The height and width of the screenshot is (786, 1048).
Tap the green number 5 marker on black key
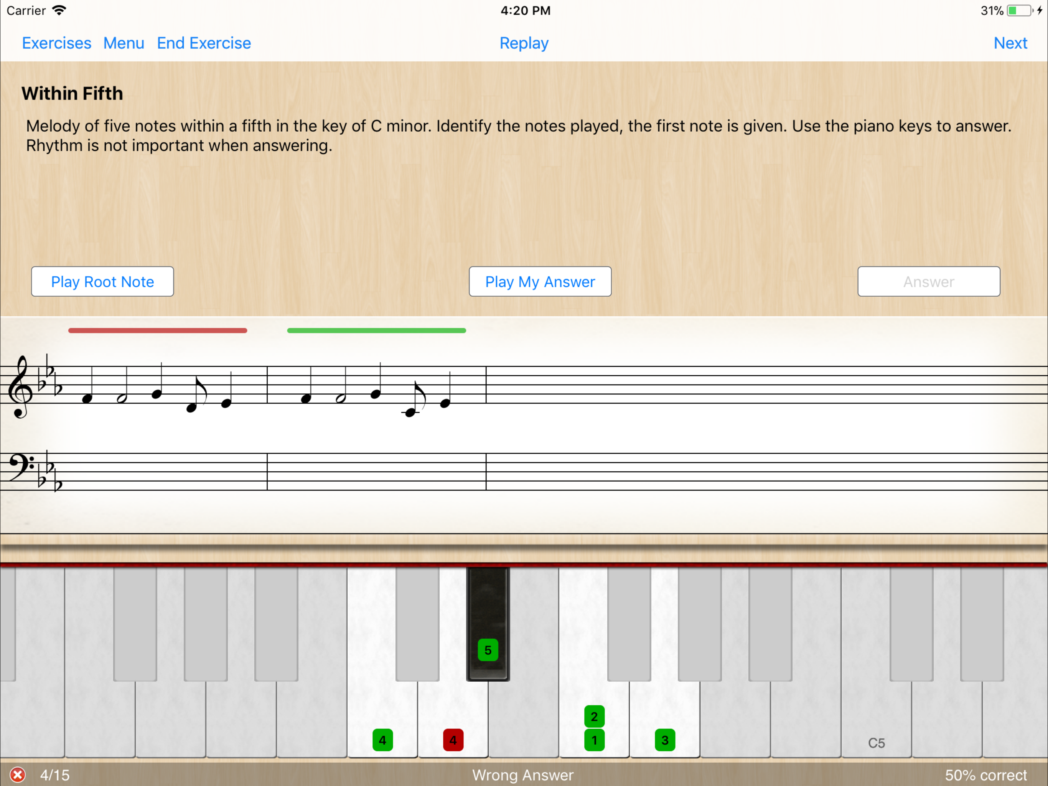click(x=488, y=650)
